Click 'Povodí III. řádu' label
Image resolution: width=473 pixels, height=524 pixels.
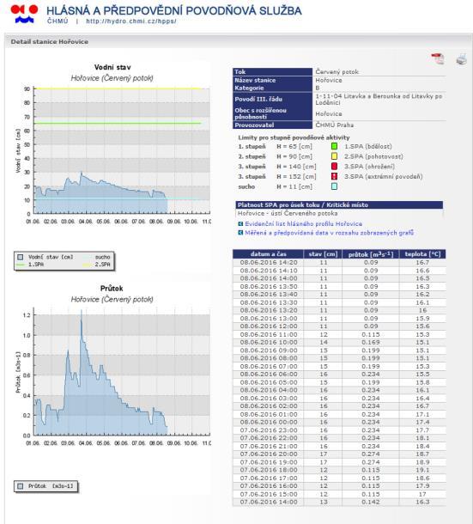(258, 99)
